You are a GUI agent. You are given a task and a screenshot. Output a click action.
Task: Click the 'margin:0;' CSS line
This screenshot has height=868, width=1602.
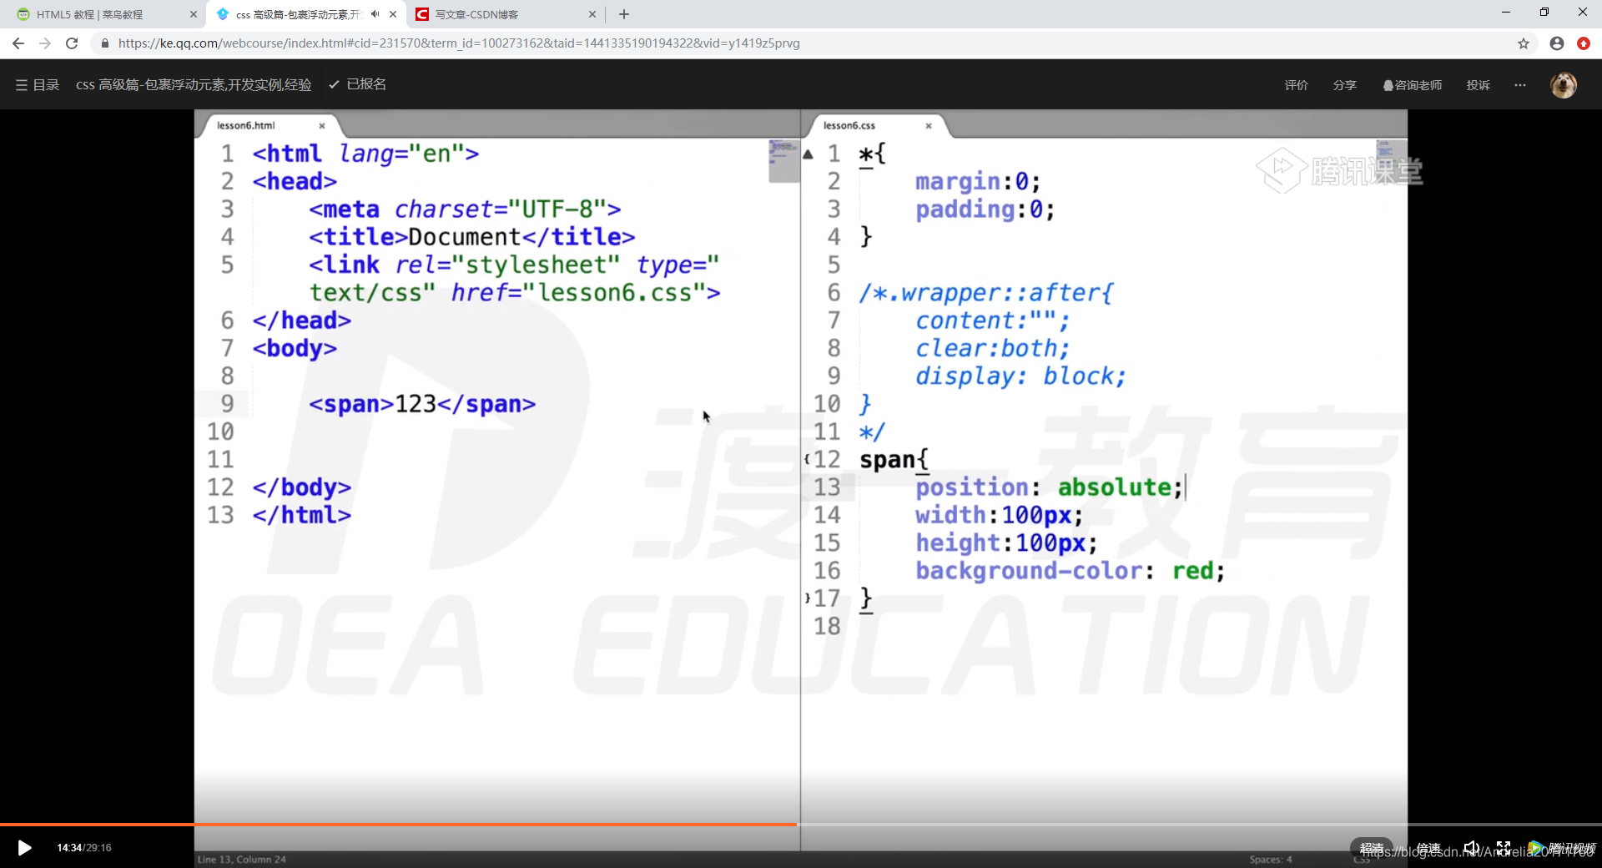pos(978,181)
